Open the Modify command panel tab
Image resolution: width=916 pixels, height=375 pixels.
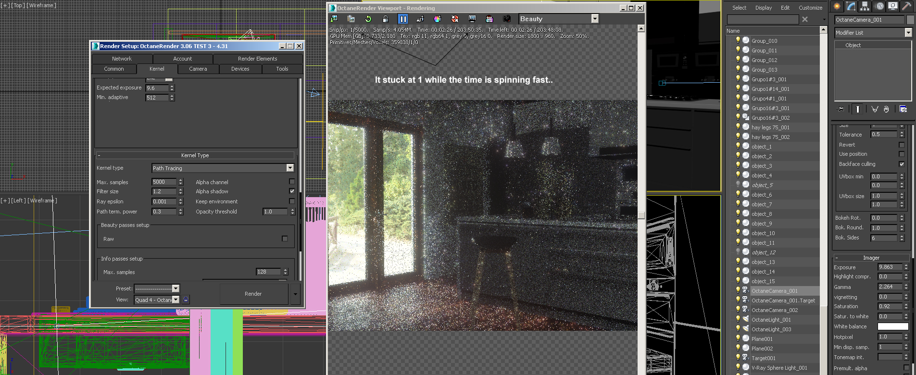[851, 6]
